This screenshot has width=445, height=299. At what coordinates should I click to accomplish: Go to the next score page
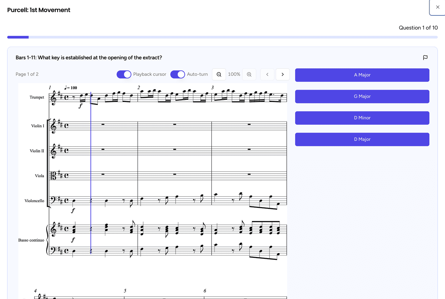283,74
